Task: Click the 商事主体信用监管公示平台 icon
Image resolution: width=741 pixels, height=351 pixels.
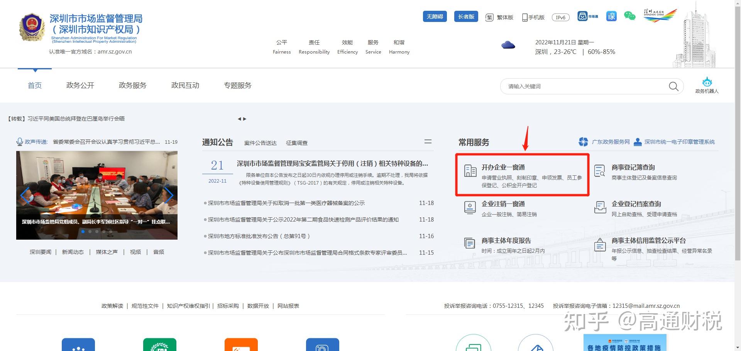Action: (600, 244)
